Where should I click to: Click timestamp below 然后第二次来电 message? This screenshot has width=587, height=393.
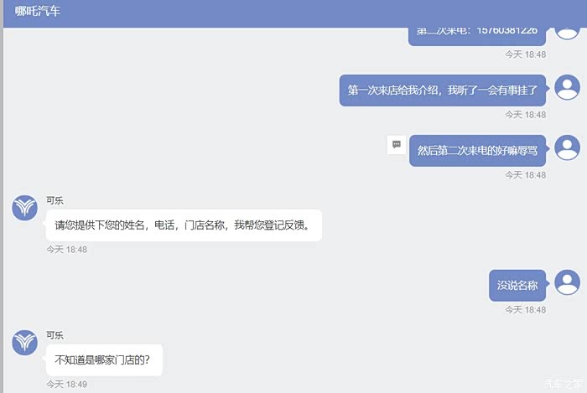[x=525, y=174]
